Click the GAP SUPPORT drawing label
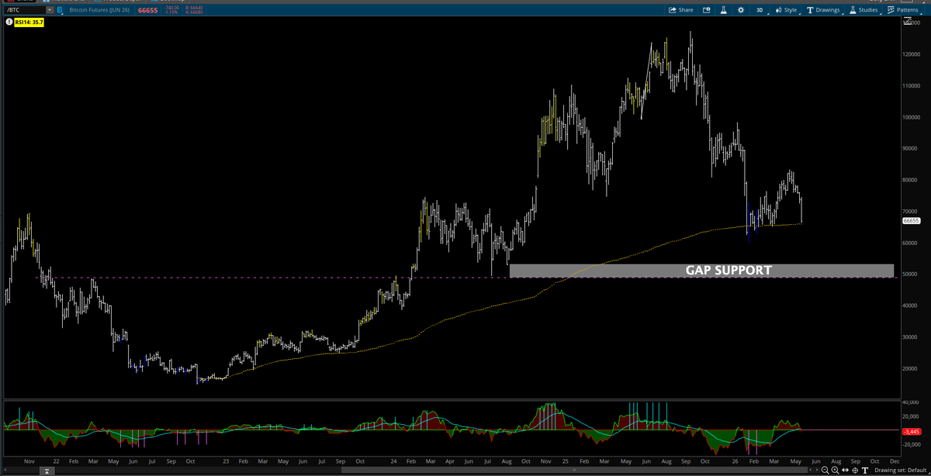Image resolution: width=931 pixels, height=476 pixels. pyautogui.click(x=729, y=271)
